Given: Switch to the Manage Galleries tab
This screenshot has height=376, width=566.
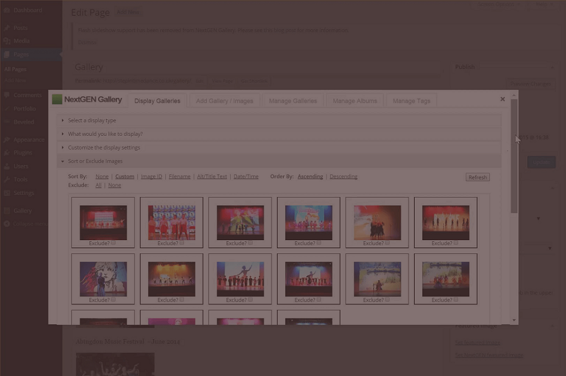Looking at the screenshot, I should 293,100.
